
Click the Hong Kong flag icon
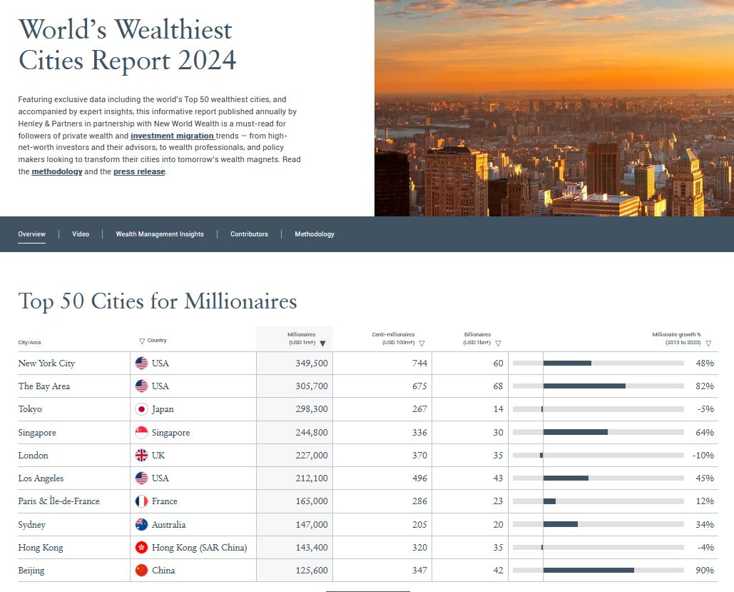click(x=142, y=548)
